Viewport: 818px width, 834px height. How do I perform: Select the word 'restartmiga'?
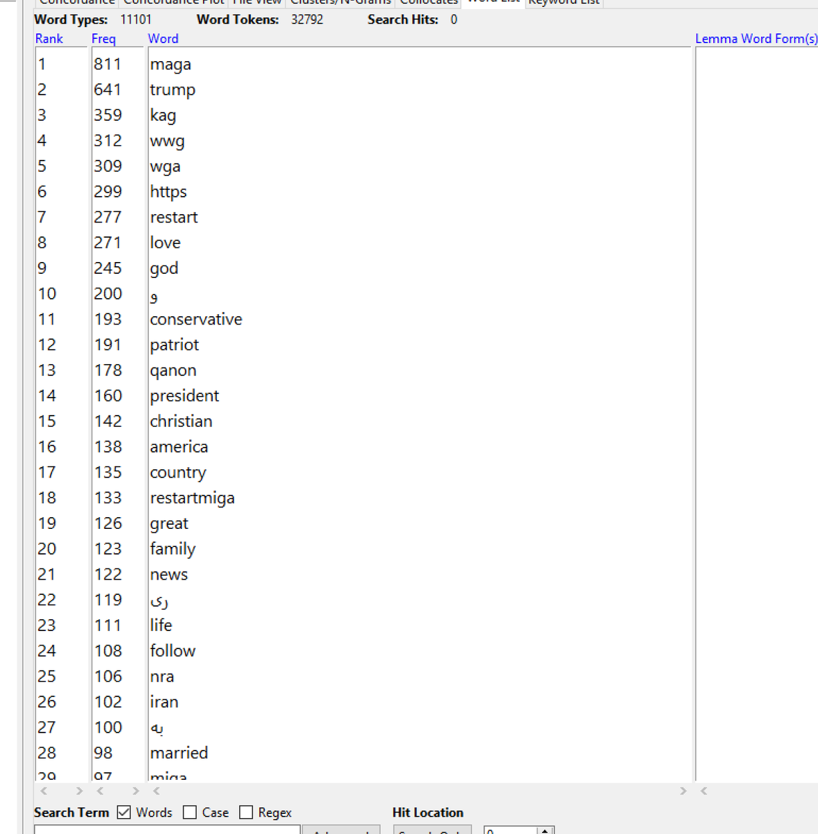coord(192,498)
